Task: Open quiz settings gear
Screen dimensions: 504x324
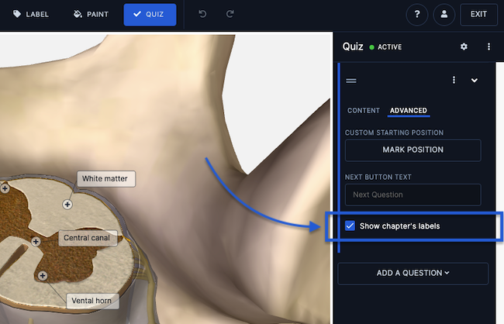Action: coord(464,47)
